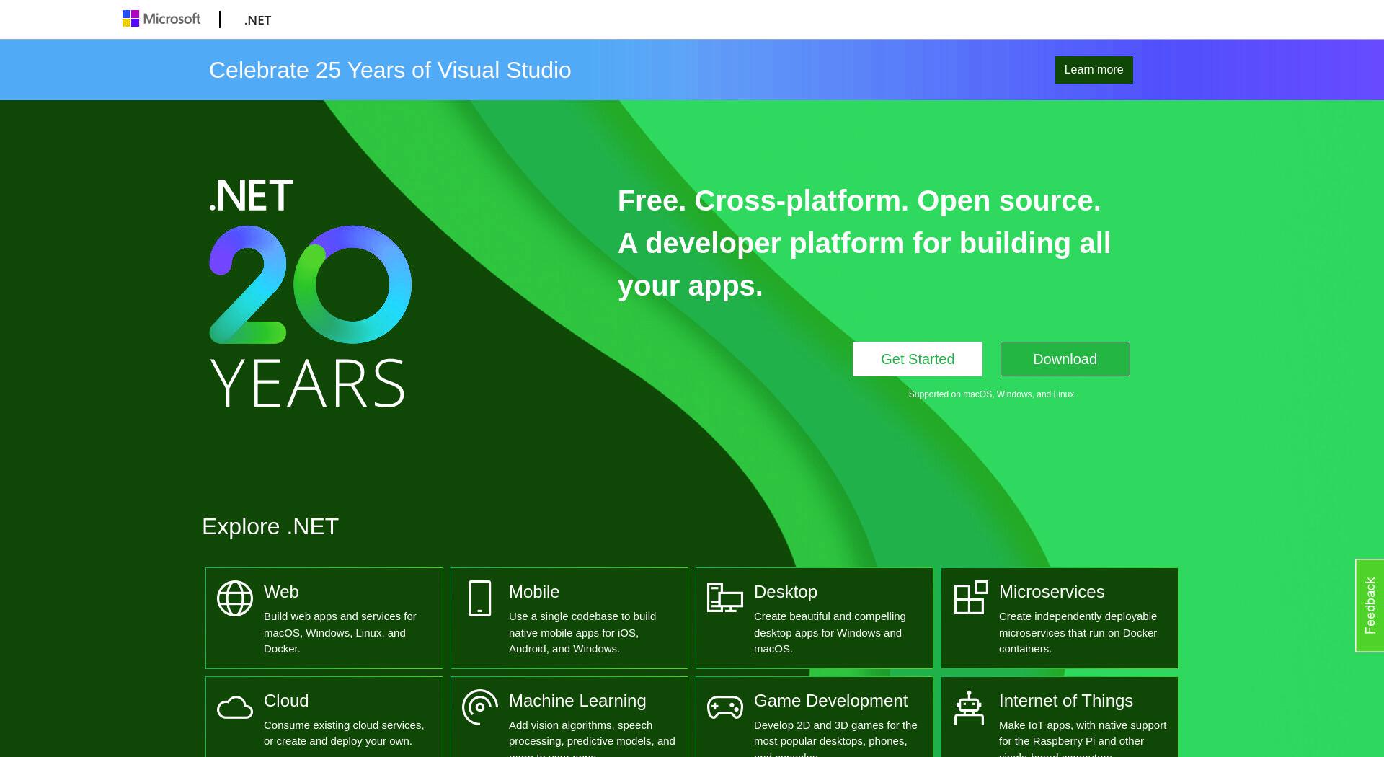Open the Game Development card title
Viewport: 1384px width, 757px height.
pyautogui.click(x=830, y=701)
